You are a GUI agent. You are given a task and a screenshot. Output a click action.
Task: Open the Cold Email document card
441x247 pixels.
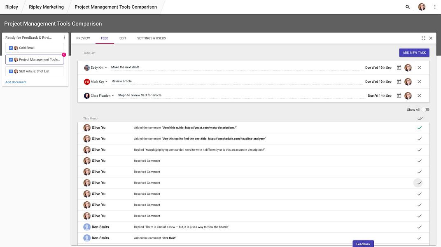(35, 48)
